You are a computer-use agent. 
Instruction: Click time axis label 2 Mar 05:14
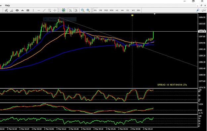click(x=148, y=129)
